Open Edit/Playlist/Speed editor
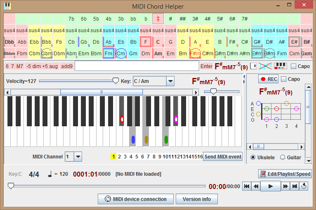The image size is (316, 210). coord(285,174)
